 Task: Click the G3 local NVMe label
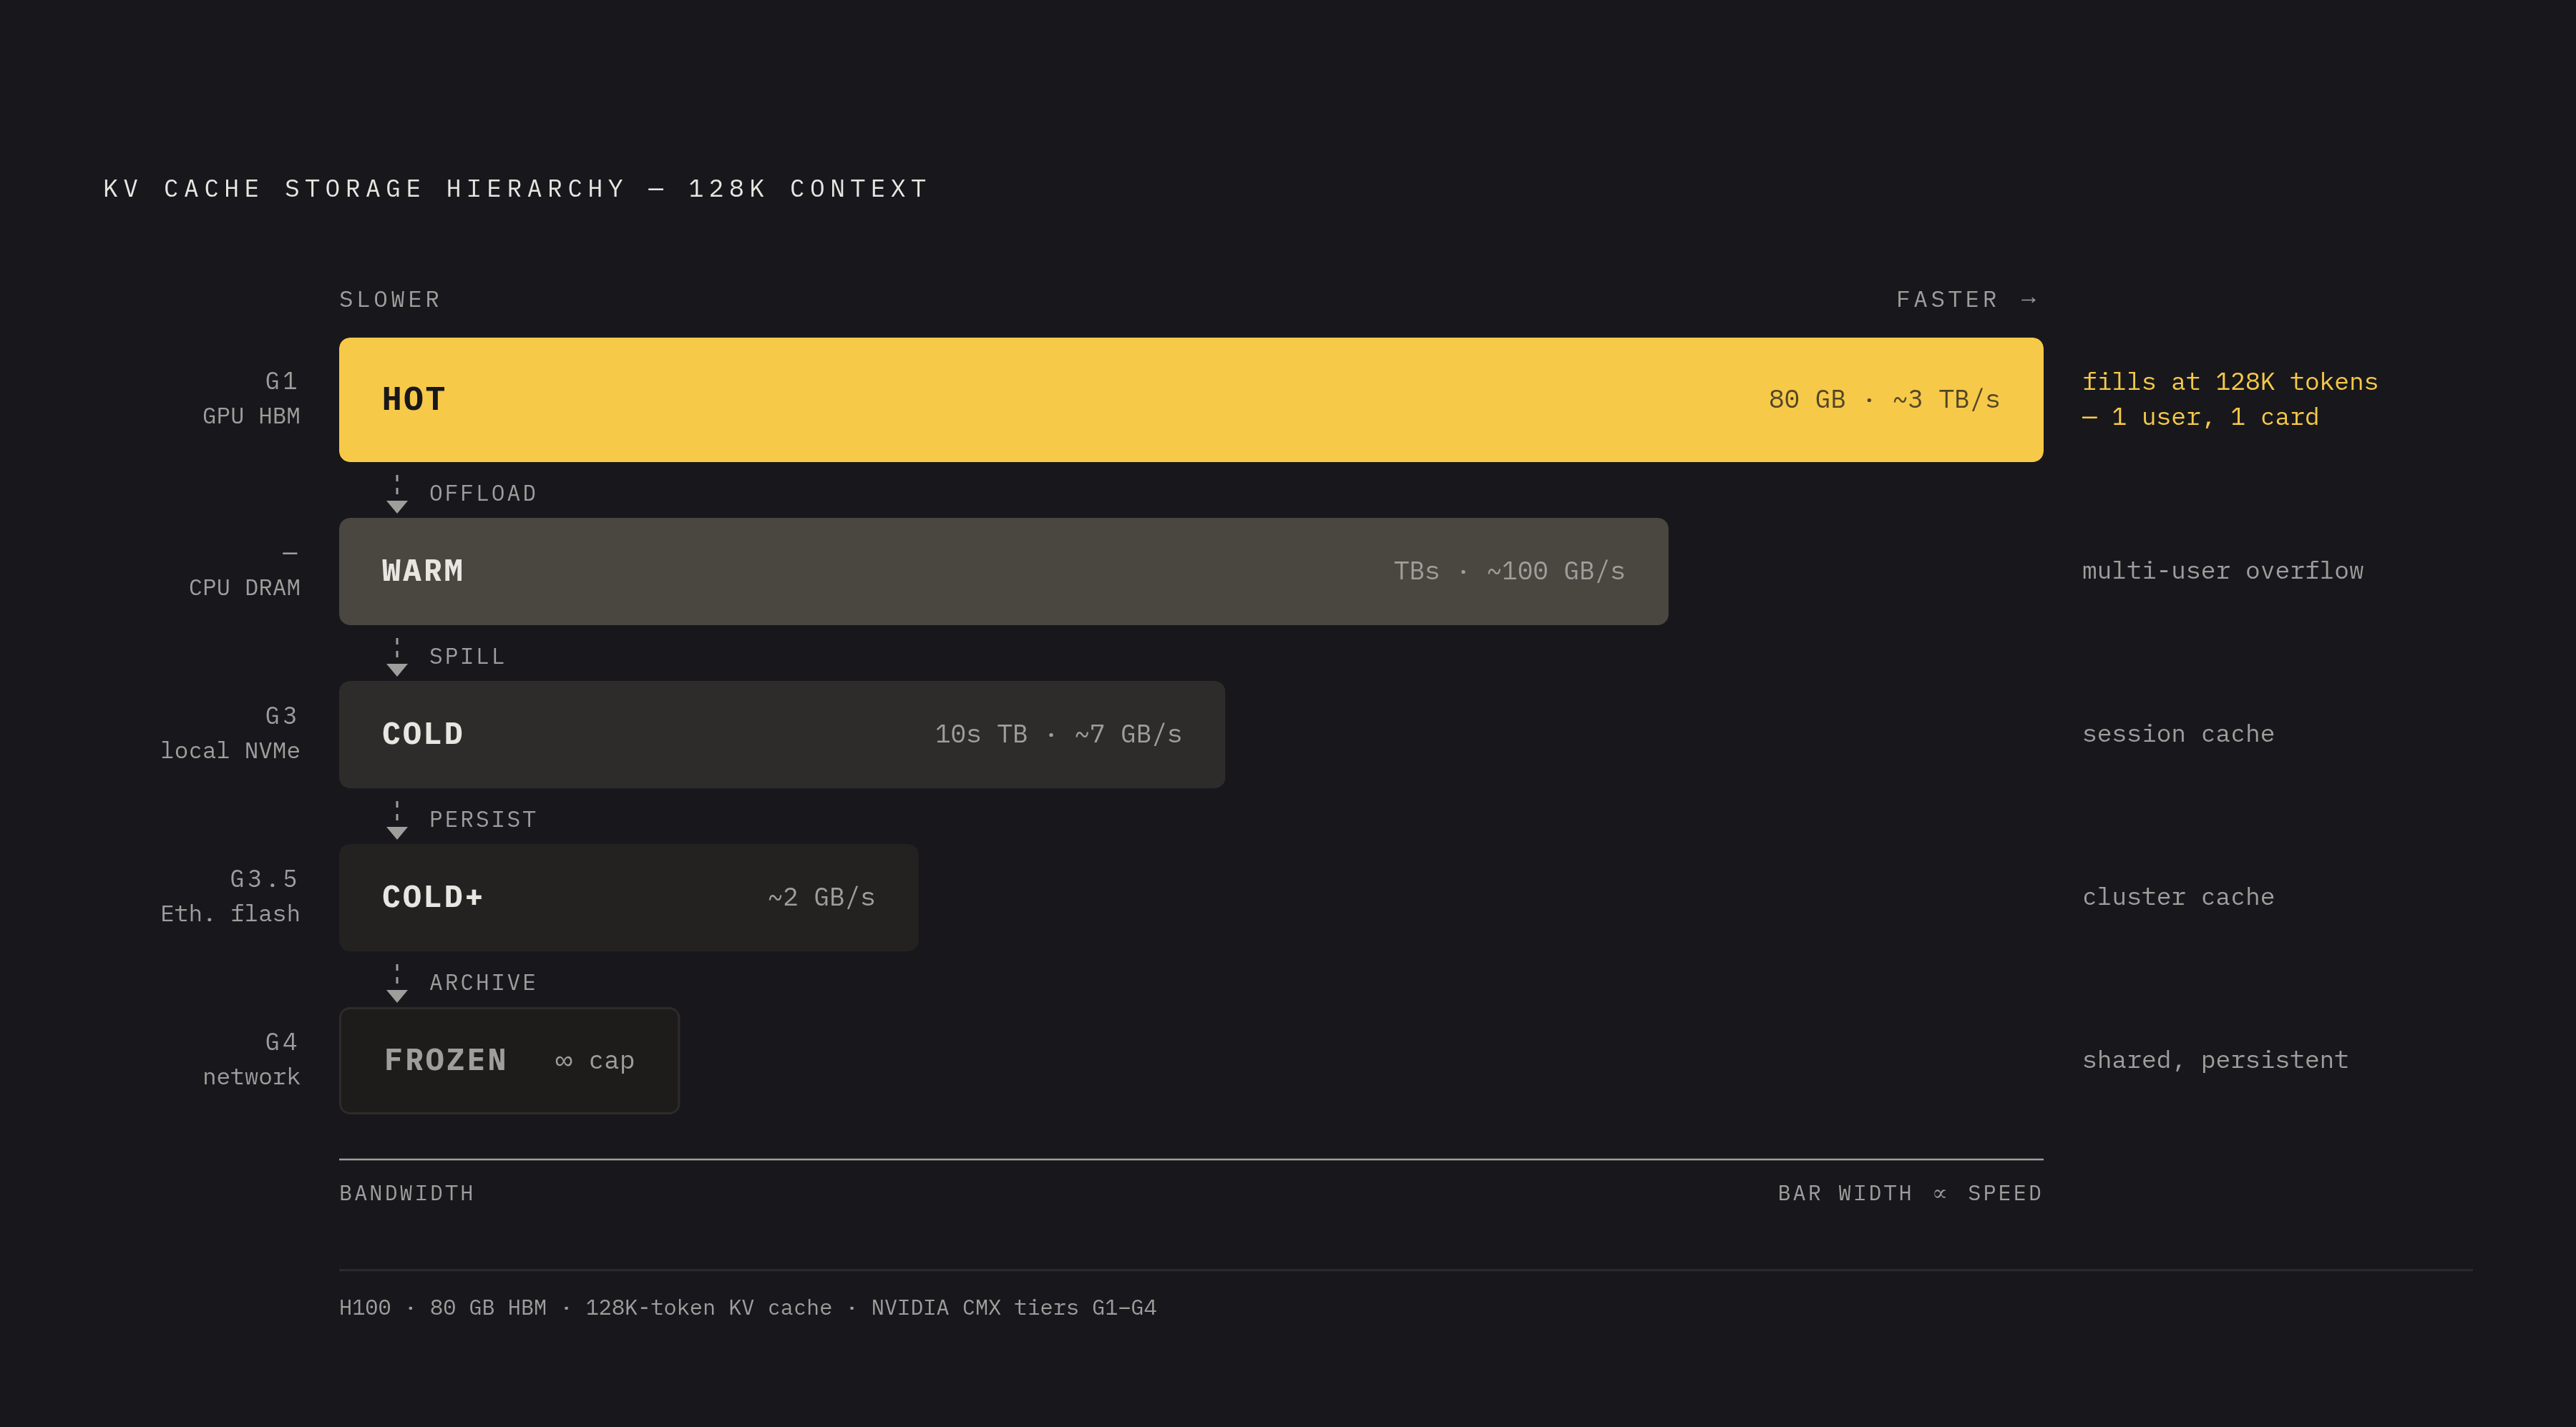click(x=230, y=733)
